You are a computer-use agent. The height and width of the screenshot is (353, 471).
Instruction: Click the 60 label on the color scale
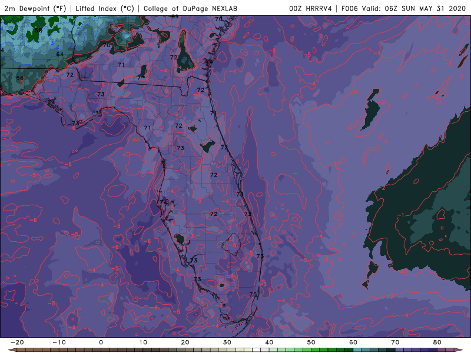coord(353,342)
